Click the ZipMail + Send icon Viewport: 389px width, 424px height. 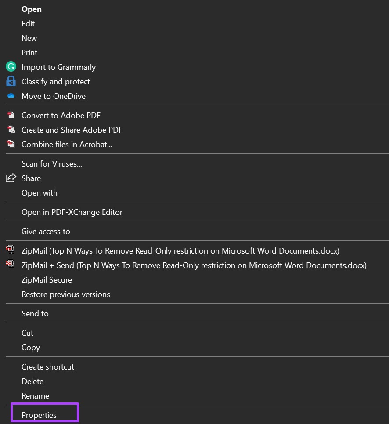pyautogui.click(x=10, y=264)
